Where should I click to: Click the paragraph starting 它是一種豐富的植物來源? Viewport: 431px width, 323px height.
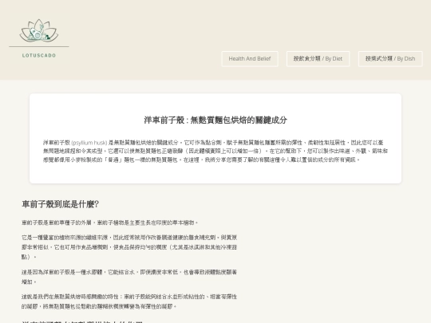[x=129, y=247]
